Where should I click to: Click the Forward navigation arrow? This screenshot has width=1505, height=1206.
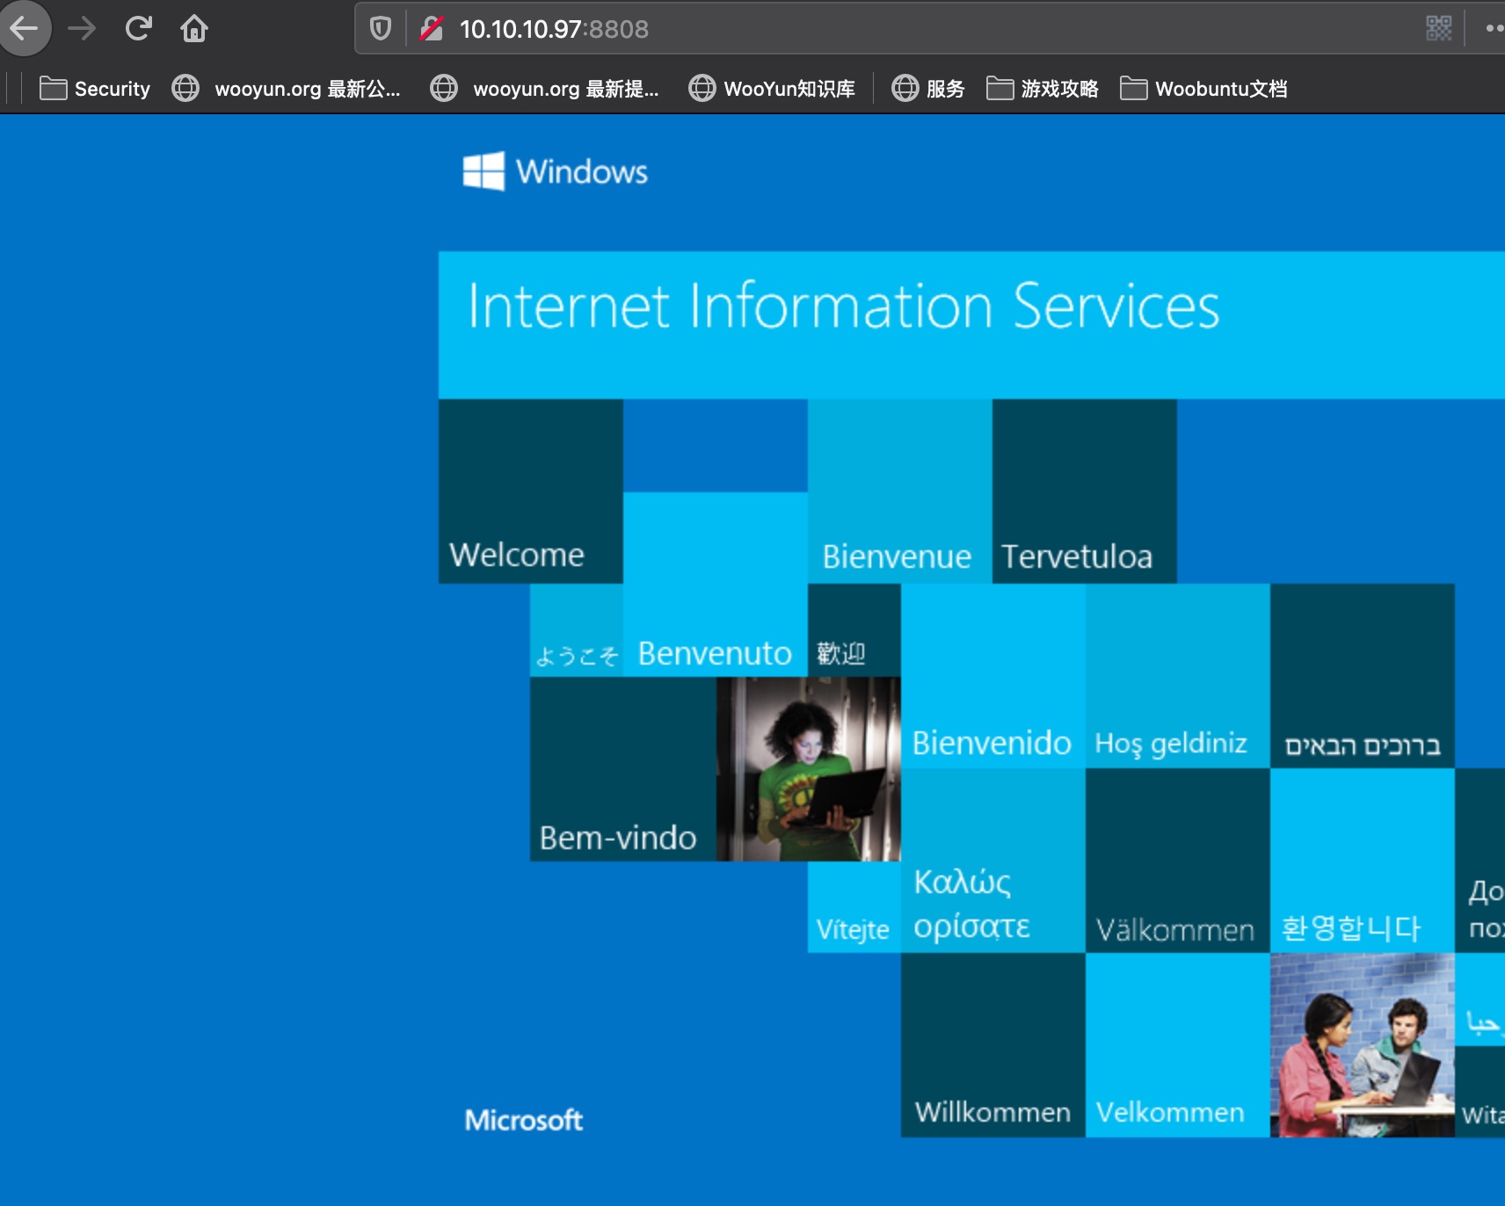pos(82,29)
